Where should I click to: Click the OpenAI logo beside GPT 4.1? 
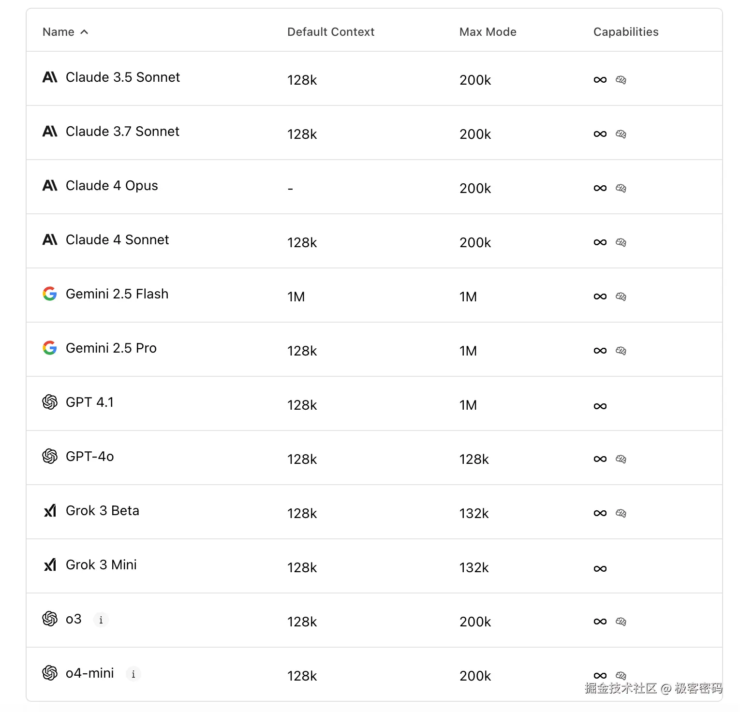(50, 402)
